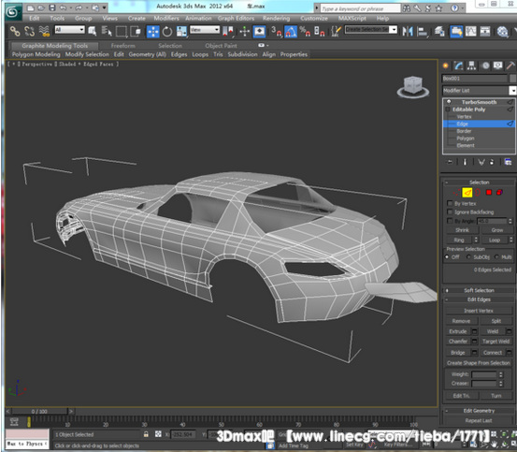Activate the Select and Move tool
Image resolution: width=517 pixels, height=452 pixels.
tap(152, 31)
